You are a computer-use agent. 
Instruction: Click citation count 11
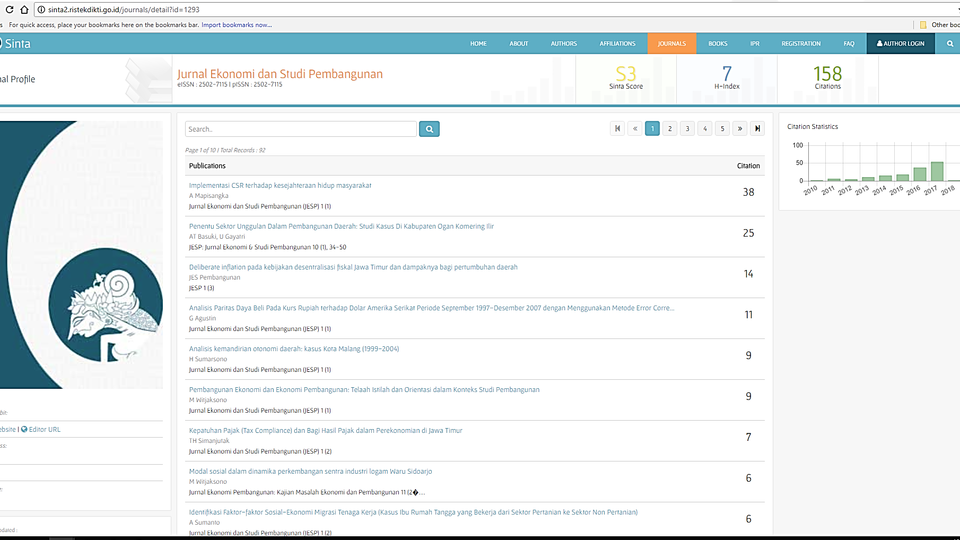(x=748, y=315)
